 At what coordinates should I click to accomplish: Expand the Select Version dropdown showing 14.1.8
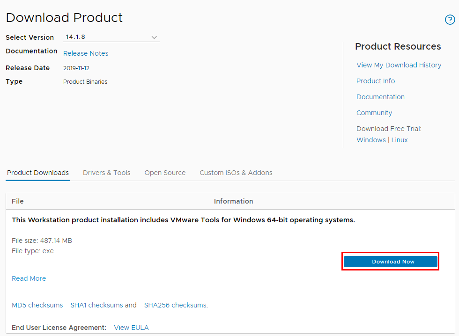click(x=111, y=37)
